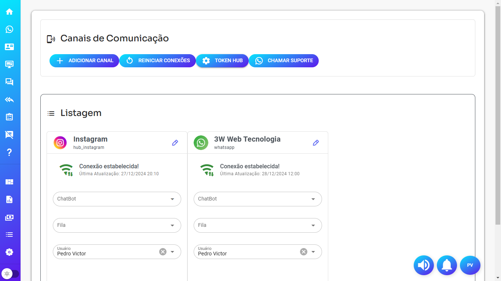
Task: Click the Canais de Comunicação heading
Action: coord(114,38)
